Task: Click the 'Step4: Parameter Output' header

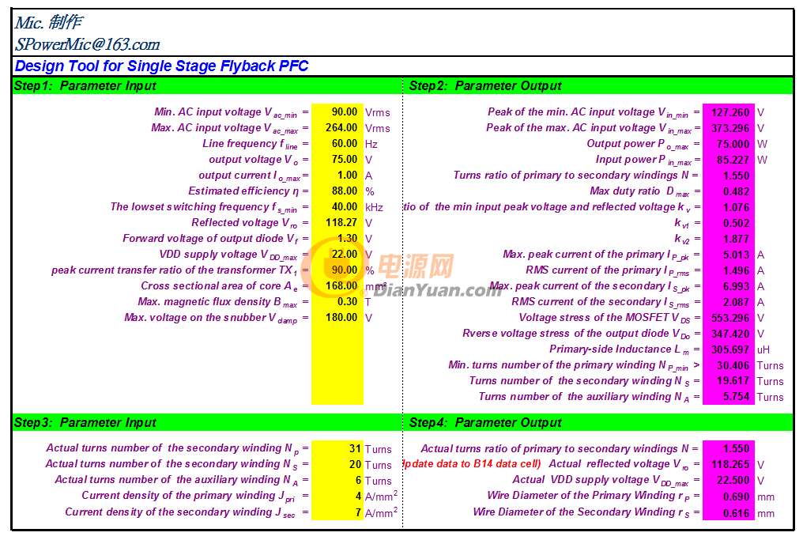Action: click(x=485, y=423)
